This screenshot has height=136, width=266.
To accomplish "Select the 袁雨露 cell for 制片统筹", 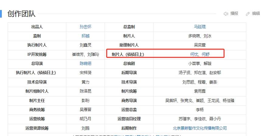I will pyautogui.click(x=200, y=91).
